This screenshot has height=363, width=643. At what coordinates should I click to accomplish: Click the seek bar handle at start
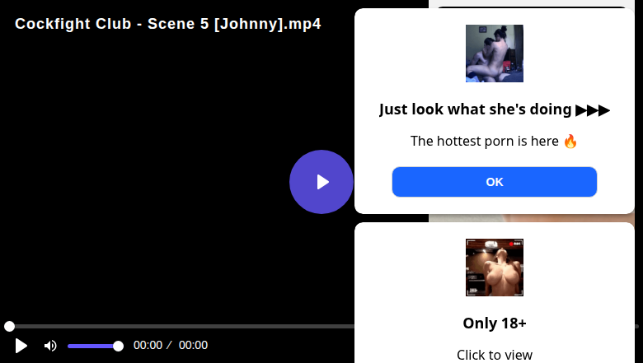pyautogui.click(x=9, y=327)
